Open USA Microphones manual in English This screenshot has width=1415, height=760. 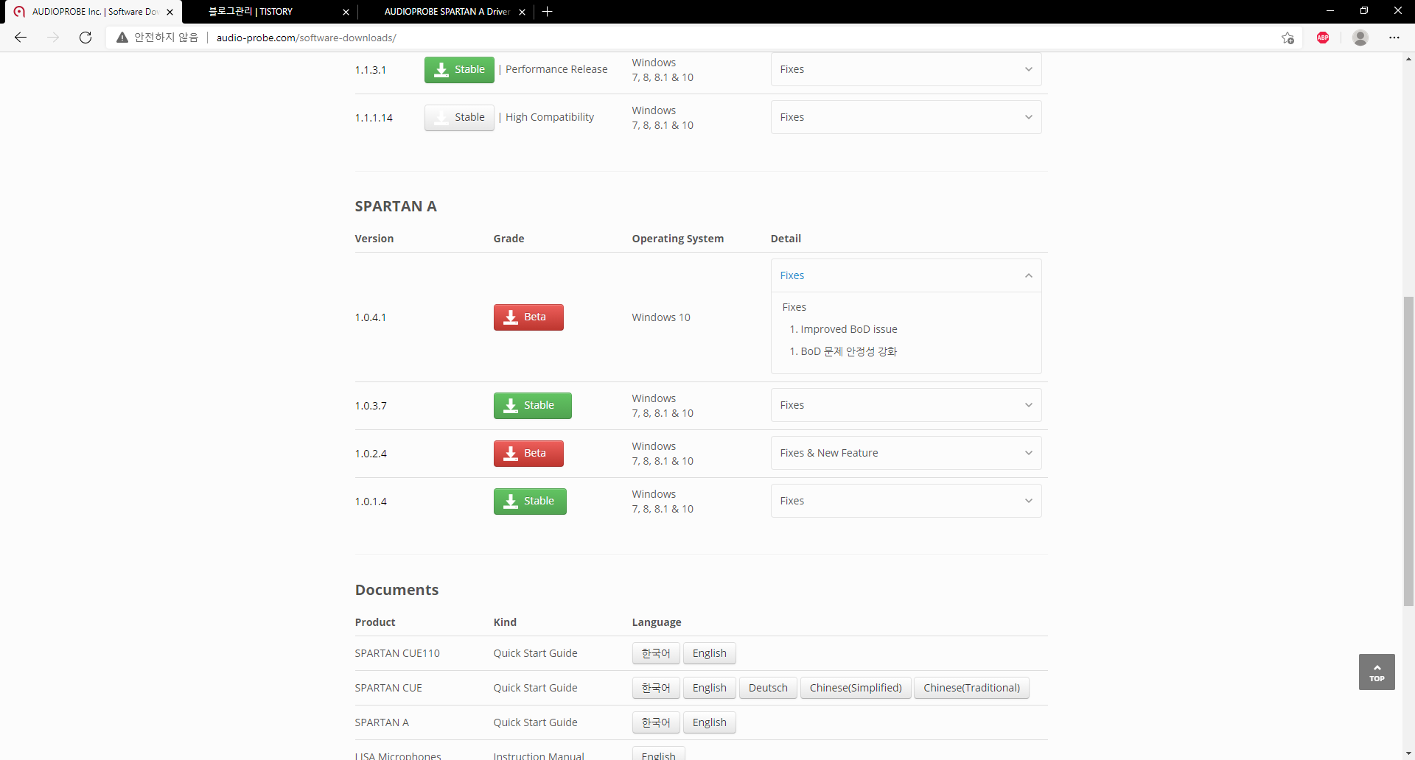659,754
